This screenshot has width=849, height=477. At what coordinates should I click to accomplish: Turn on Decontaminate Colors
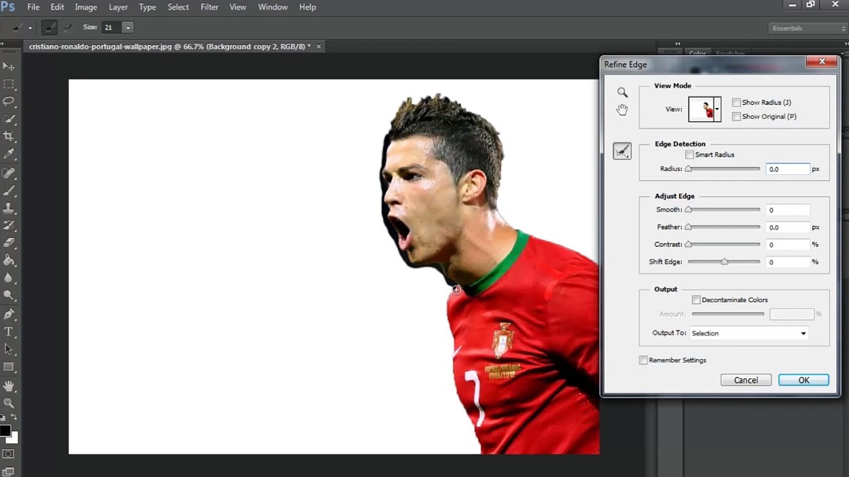(x=696, y=300)
